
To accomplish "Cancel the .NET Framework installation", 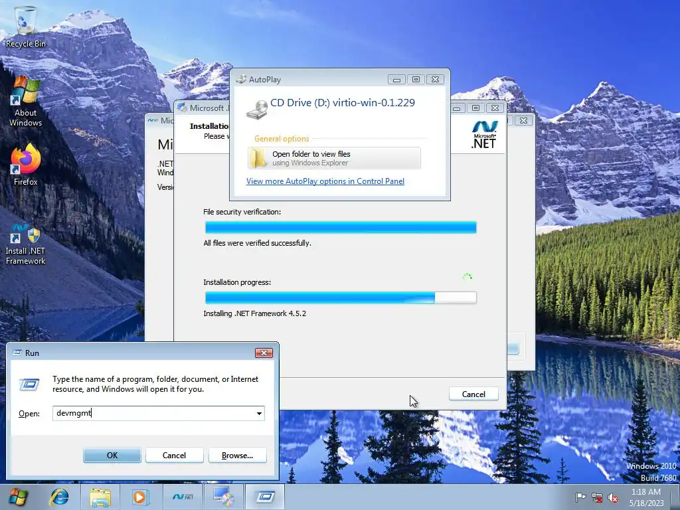I will [x=473, y=394].
